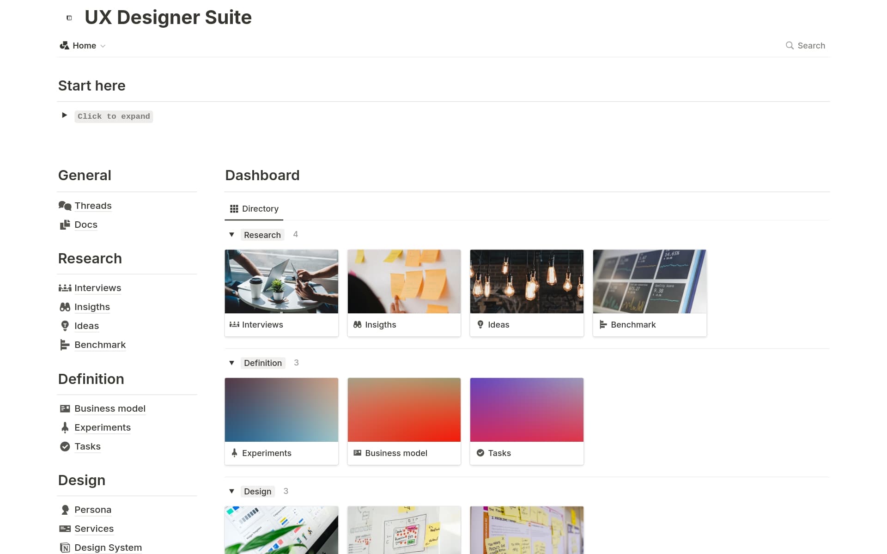Viewport: 887px width, 554px height.
Task: Click the Insigths binoculars icon in sidebar
Action: click(x=65, y=307)
